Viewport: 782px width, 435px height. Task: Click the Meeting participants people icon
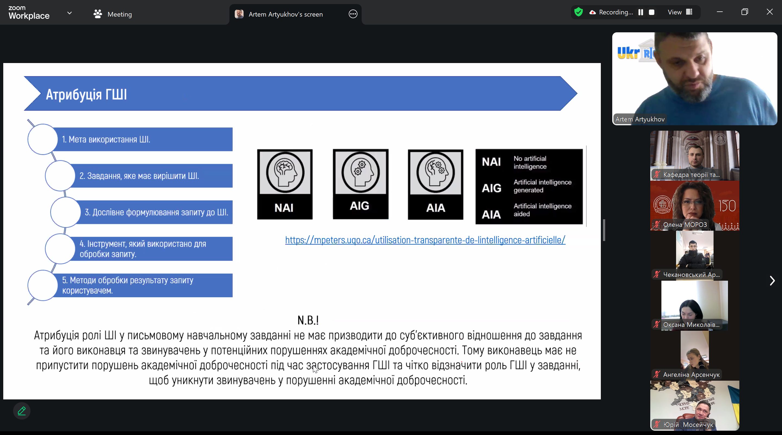98,14
